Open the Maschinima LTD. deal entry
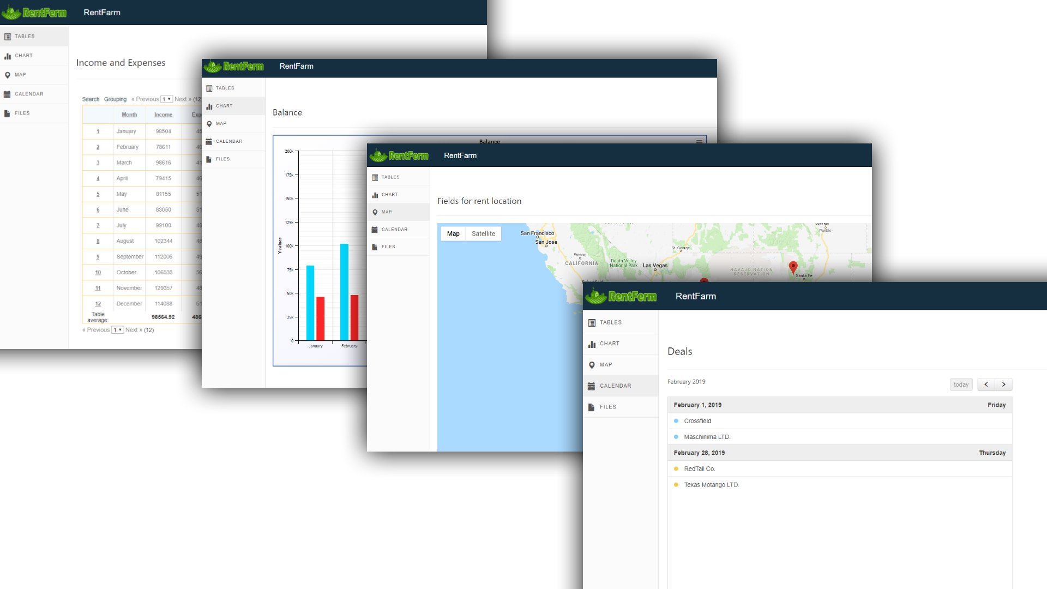This screenshot has width=1047, height=589. click(840, 437)
